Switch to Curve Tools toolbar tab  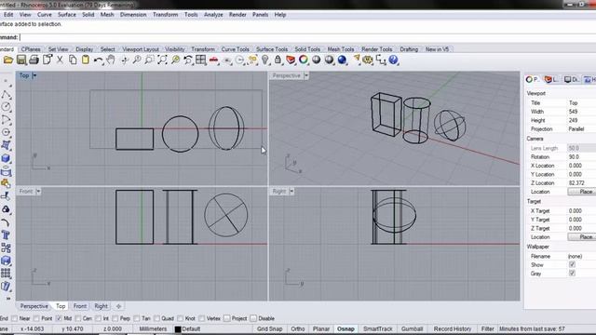[235, 49]
